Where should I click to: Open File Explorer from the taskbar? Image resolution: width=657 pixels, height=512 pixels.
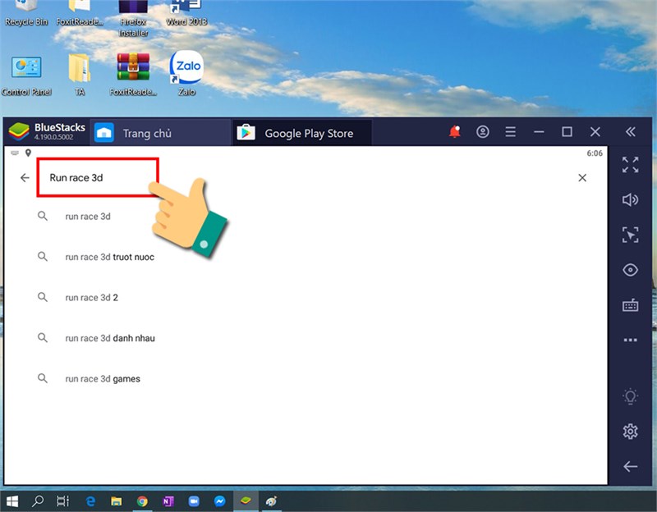coord(116,501)
